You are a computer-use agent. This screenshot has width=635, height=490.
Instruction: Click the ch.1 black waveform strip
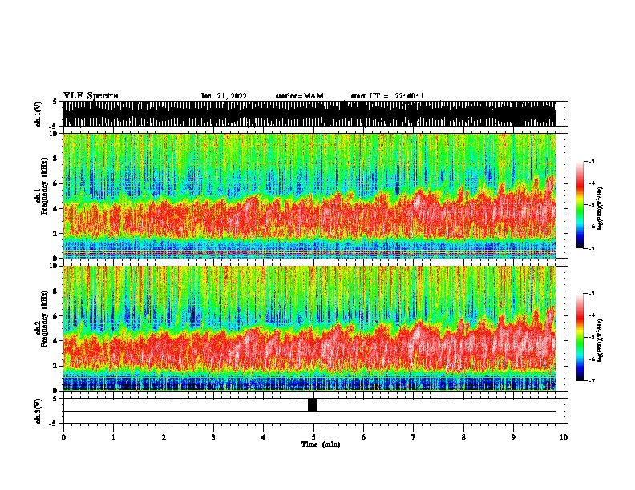coord(309,114)
